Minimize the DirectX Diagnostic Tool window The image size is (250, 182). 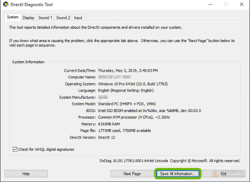[x=210, y=5]
